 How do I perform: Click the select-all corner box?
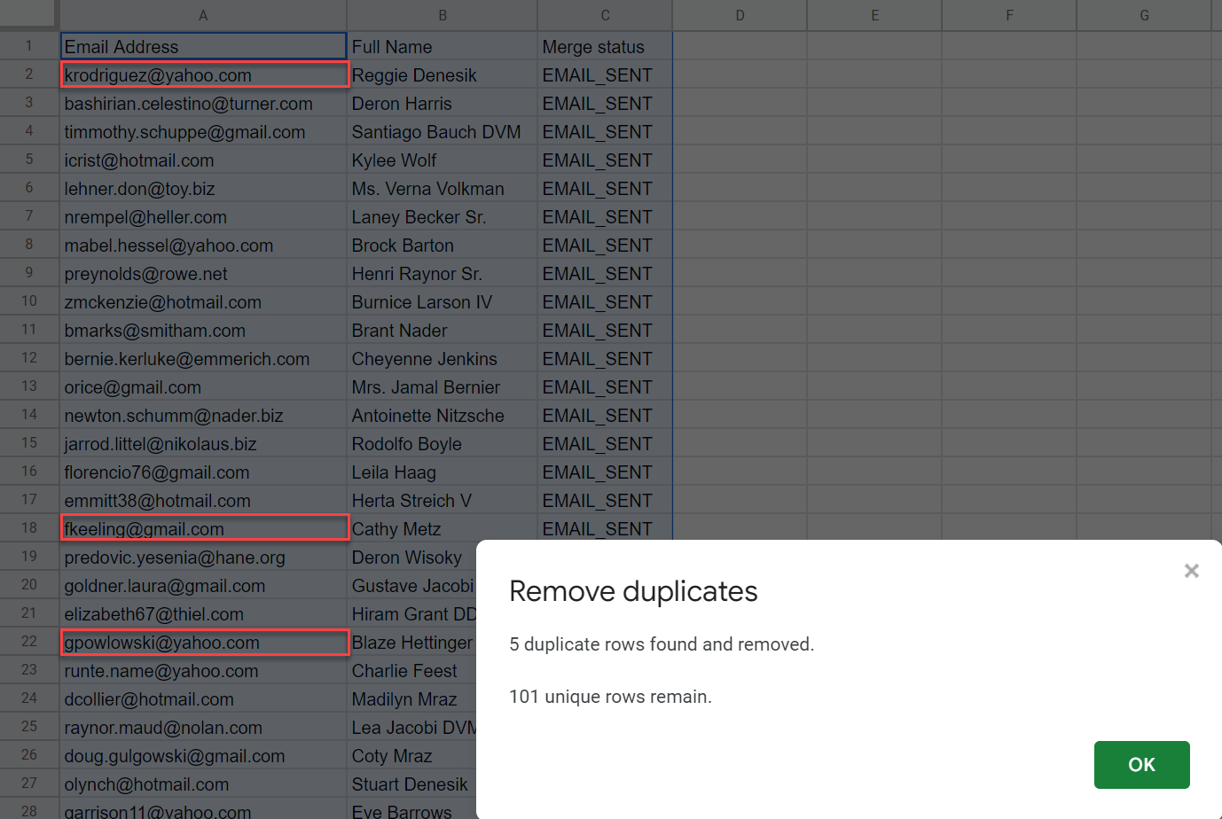[x=29, y=15]
